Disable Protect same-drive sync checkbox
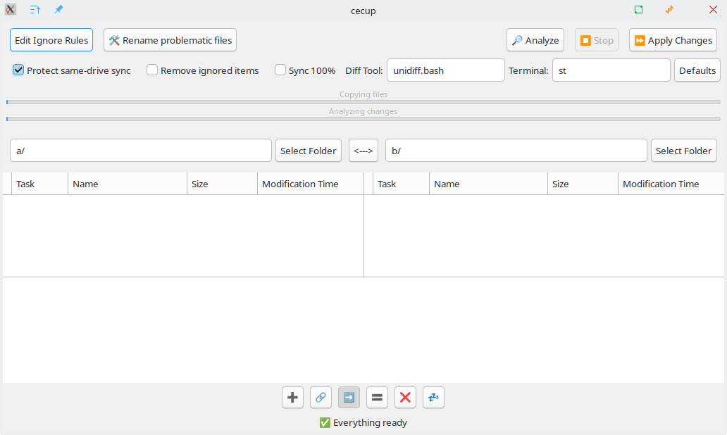 tap(19, 70)
